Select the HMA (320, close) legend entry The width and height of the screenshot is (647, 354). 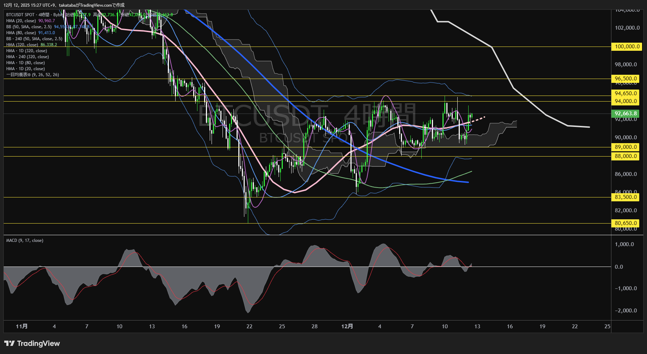point(22,45)
